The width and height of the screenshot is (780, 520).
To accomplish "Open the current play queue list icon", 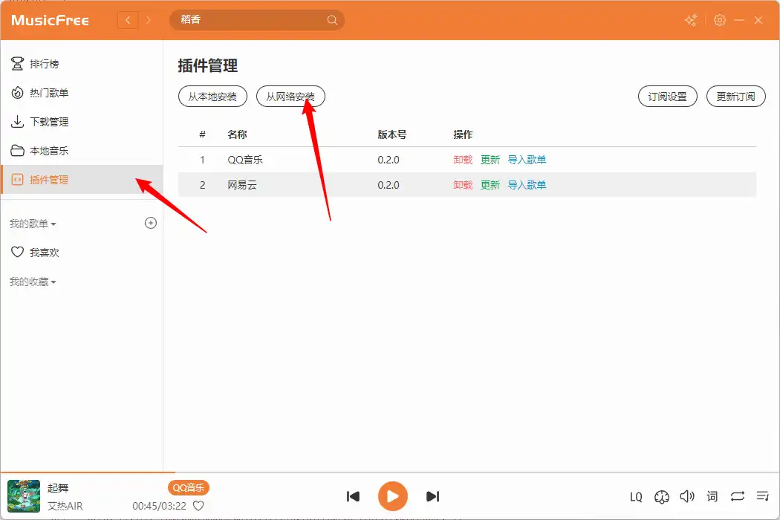I will (762, 496).
